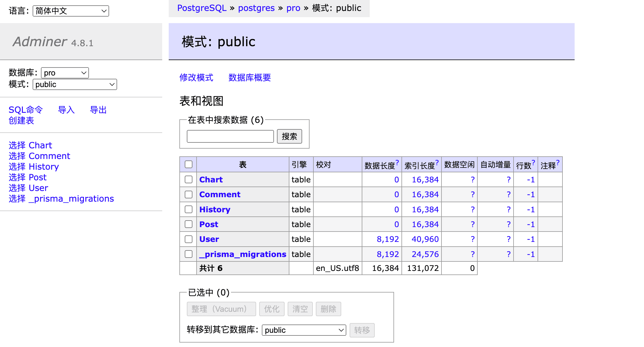Open the 语言 language dropdown

[x=71, y=11]
